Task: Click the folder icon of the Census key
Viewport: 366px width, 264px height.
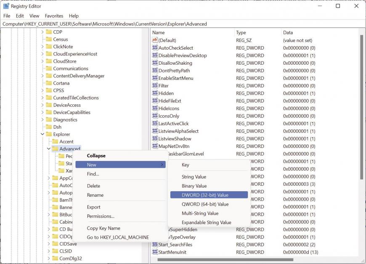Action: coord(49,39)
